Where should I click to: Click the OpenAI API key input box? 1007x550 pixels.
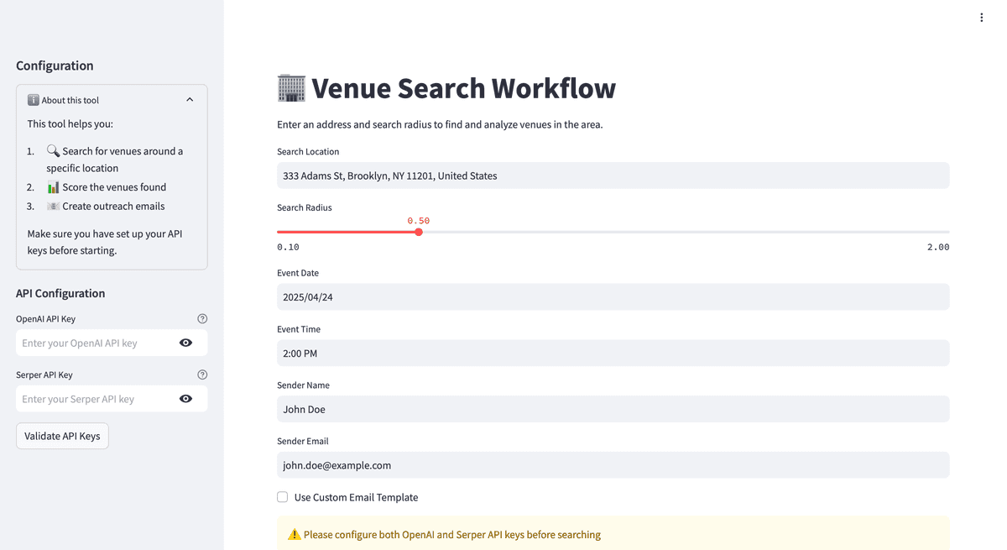click(x=95, y=343)
